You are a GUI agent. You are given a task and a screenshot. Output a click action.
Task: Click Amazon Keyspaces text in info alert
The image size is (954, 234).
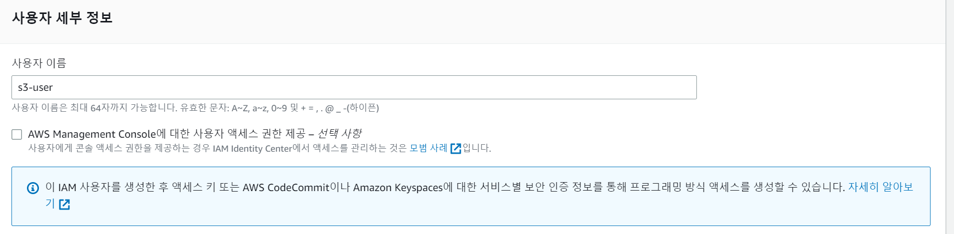(398, 188)
